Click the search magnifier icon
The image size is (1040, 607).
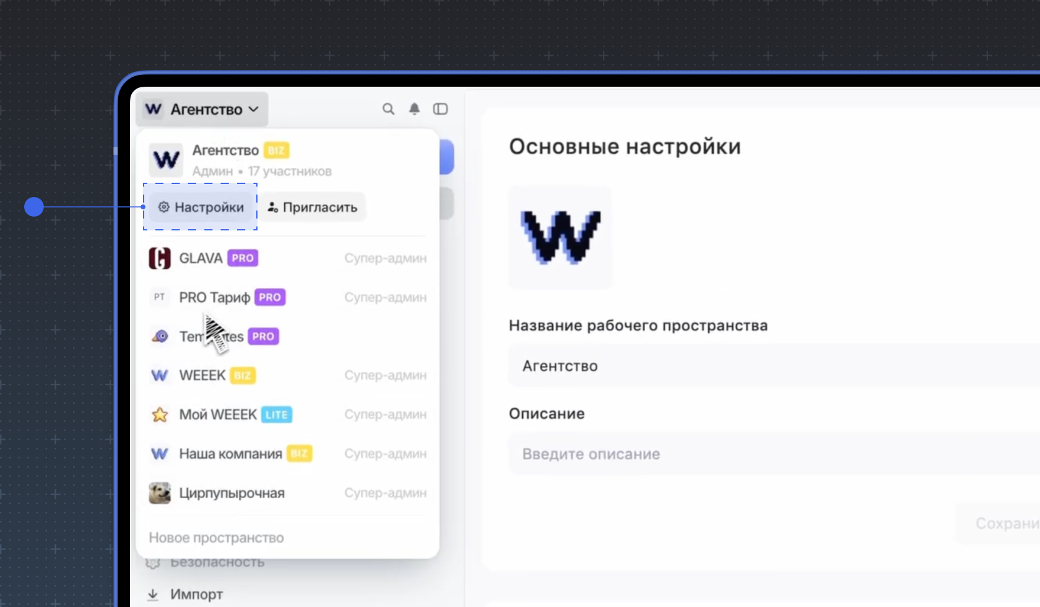click(x=388, y=108)
